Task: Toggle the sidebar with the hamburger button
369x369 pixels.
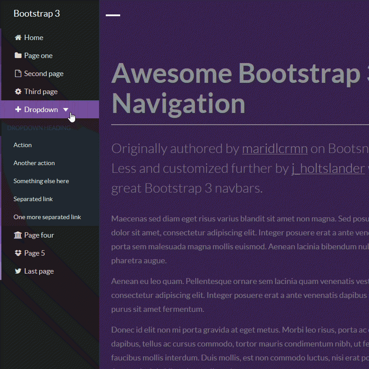Action: (x=113, y=15)
